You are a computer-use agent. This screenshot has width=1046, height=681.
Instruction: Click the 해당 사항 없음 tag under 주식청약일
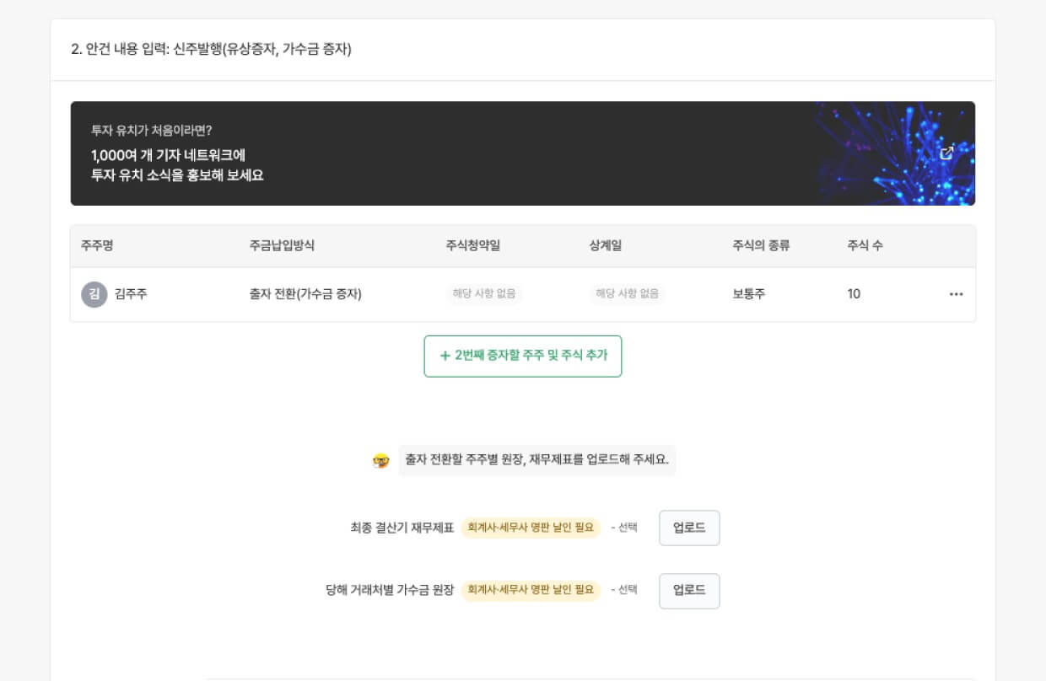point(484,294)
